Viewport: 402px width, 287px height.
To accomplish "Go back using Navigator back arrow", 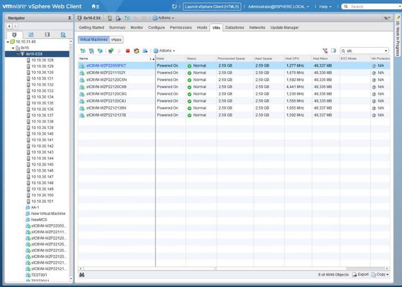I will coord(9,26).
